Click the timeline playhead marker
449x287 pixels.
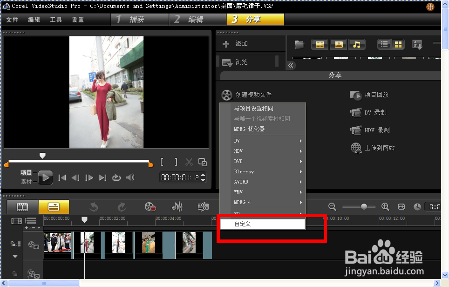click(84, 220)
